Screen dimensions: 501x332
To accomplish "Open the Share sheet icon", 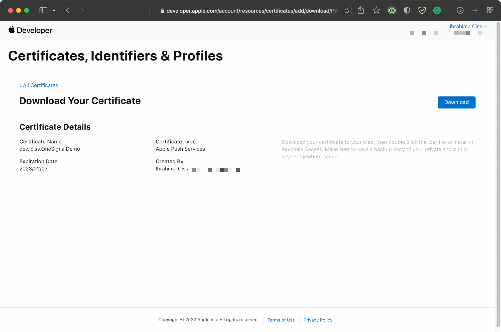I will click(x=361, y=10).
